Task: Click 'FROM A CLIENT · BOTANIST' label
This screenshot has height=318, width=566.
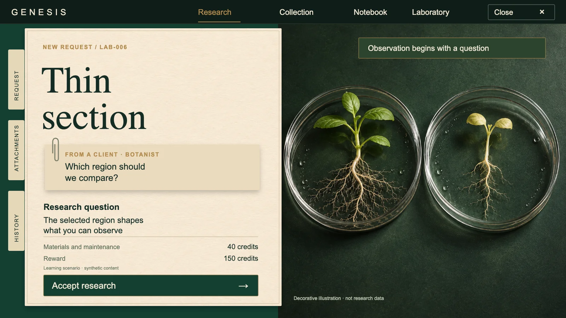Action: coord(112,154)
